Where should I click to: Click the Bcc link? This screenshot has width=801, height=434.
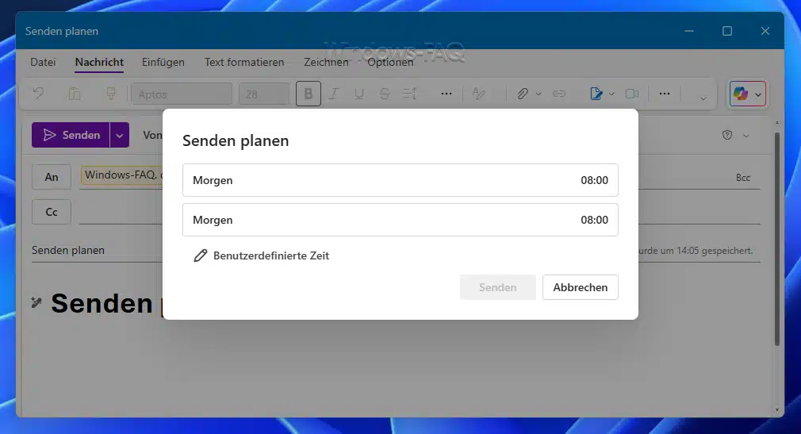(x=743, y=178)
